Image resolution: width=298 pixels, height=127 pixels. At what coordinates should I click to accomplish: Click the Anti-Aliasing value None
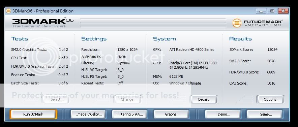pyautogui.click(x=122, y=56)
